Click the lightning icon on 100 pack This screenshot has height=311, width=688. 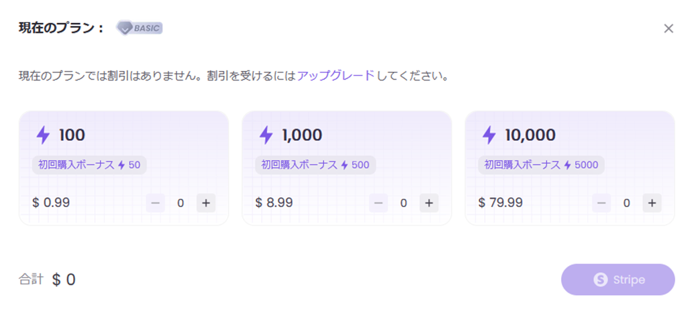pyautogui.click(x=43, y=135)
